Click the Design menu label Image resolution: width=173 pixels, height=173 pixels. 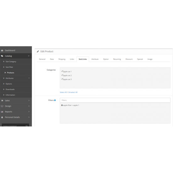(x=8, y=106)
